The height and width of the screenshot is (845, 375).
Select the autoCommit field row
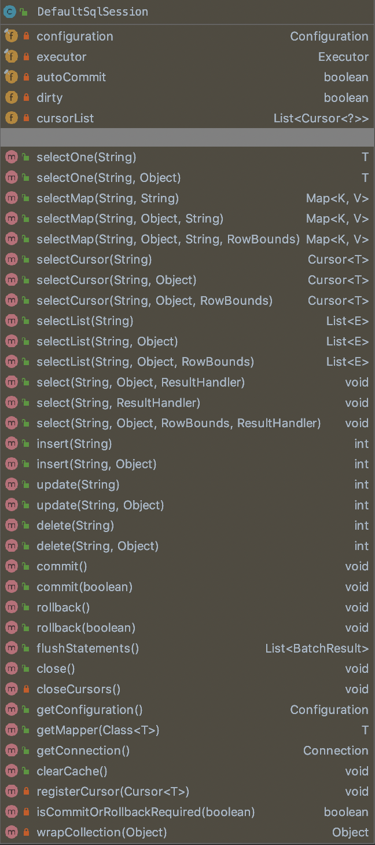71,77
